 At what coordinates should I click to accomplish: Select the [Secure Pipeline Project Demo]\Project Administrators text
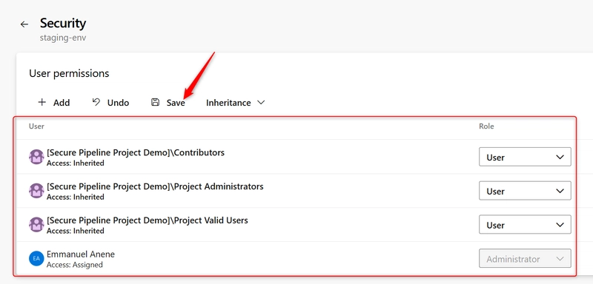155,186
